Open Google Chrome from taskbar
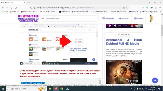The image size is (163, 91). (62, 89)
